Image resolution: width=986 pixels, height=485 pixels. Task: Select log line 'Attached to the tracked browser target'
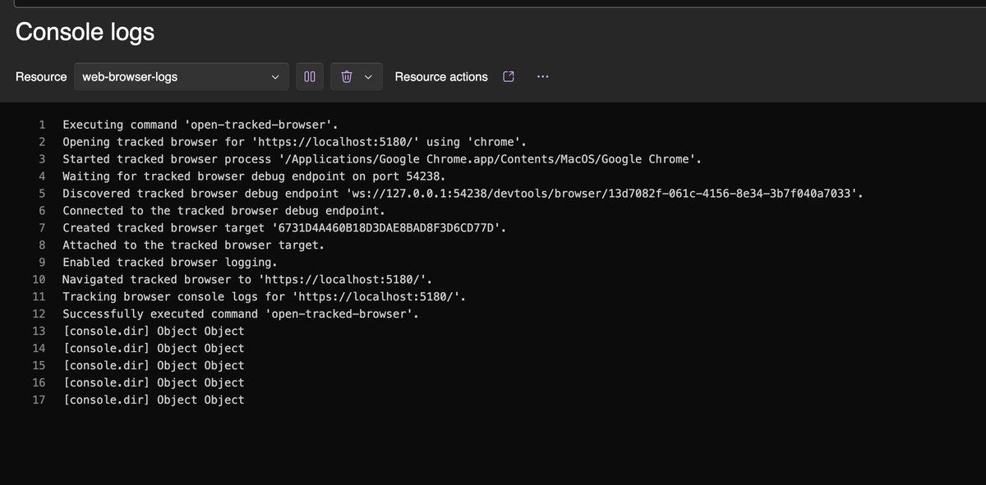pyautogui.click(x=194, y=245)
